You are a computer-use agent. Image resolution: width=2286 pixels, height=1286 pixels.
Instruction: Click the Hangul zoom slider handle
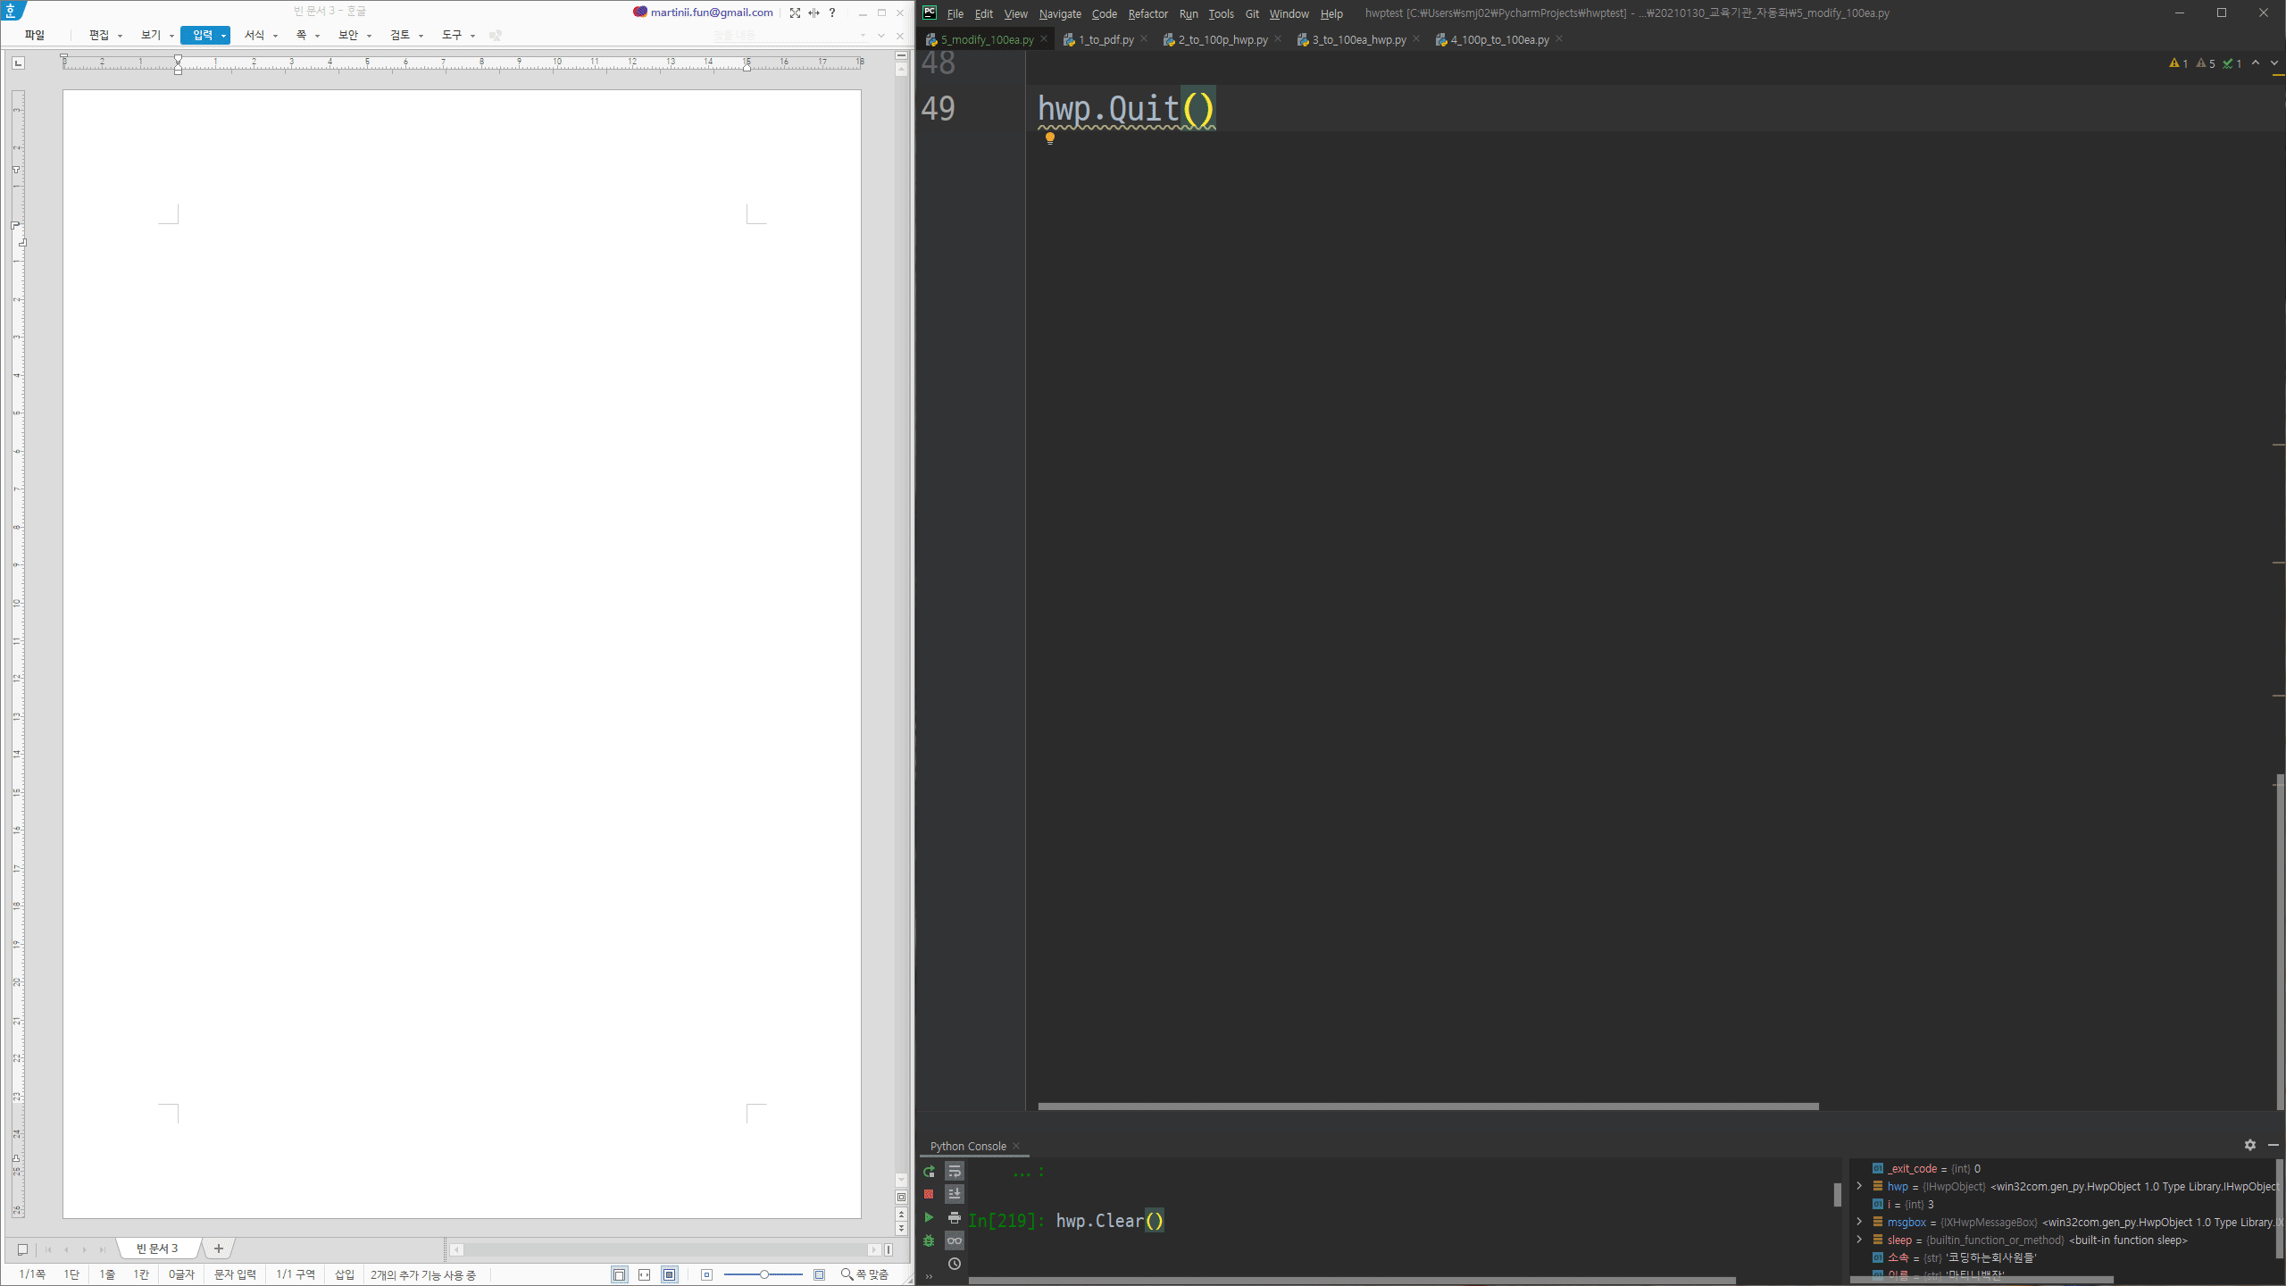[763, 1274]
